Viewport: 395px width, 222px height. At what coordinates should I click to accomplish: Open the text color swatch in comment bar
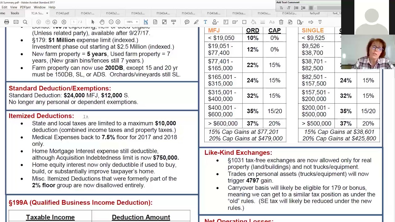pyautogui.click(x=311, y=8)
